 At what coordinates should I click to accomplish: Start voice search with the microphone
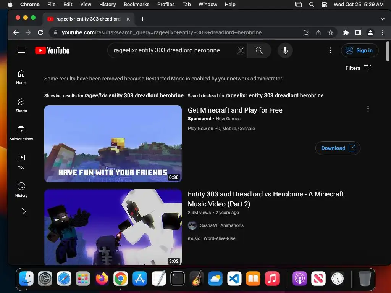pos(285,50)
